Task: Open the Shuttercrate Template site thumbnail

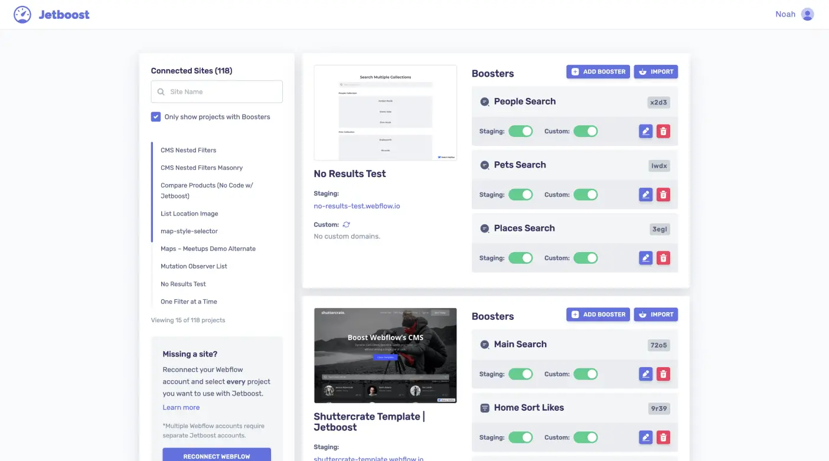Action: (x=386, y=355)
